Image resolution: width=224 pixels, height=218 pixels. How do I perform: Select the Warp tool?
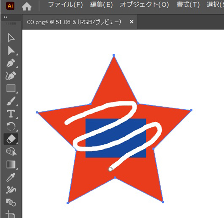tap(11, 190)
